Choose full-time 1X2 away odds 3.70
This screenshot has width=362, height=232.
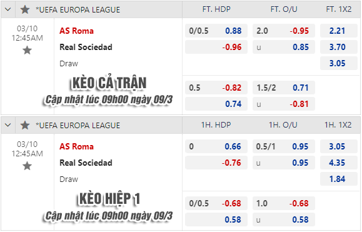(x=339, y=47)
